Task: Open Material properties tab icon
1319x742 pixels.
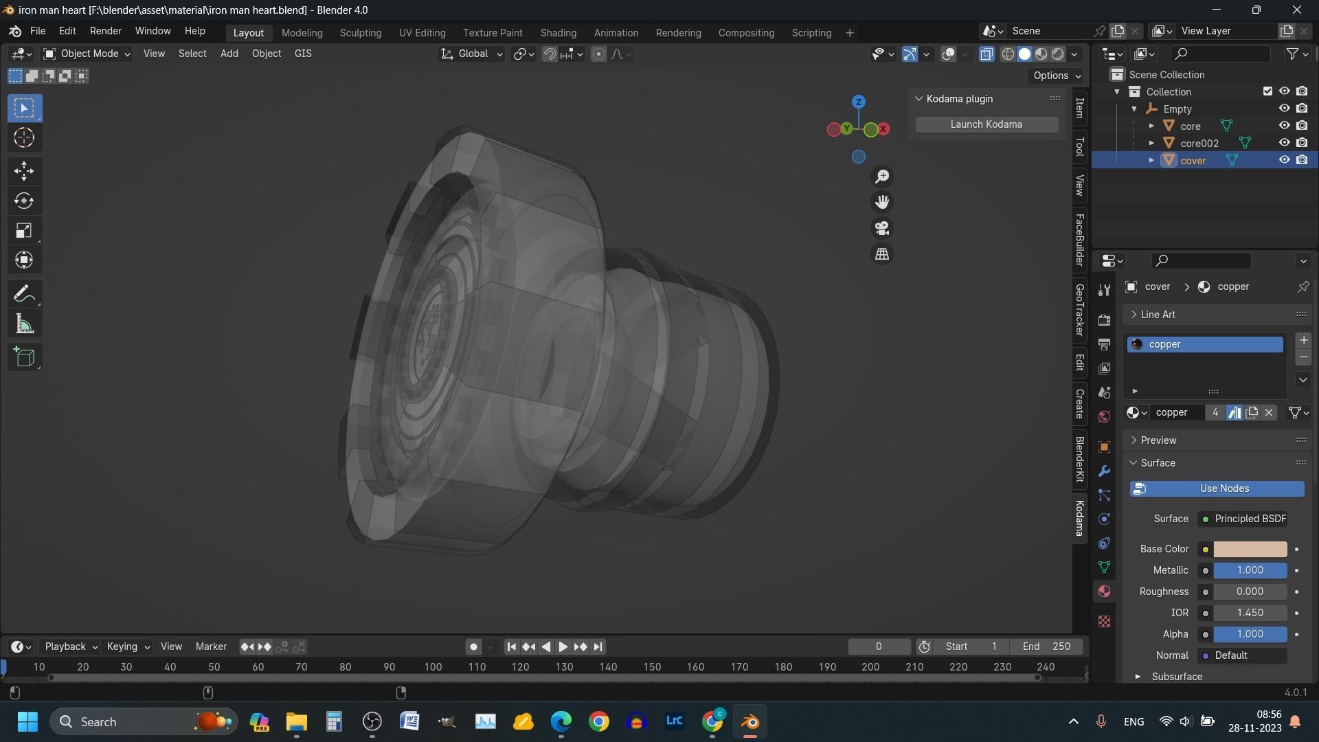Action: click(x=1104, y=592)
